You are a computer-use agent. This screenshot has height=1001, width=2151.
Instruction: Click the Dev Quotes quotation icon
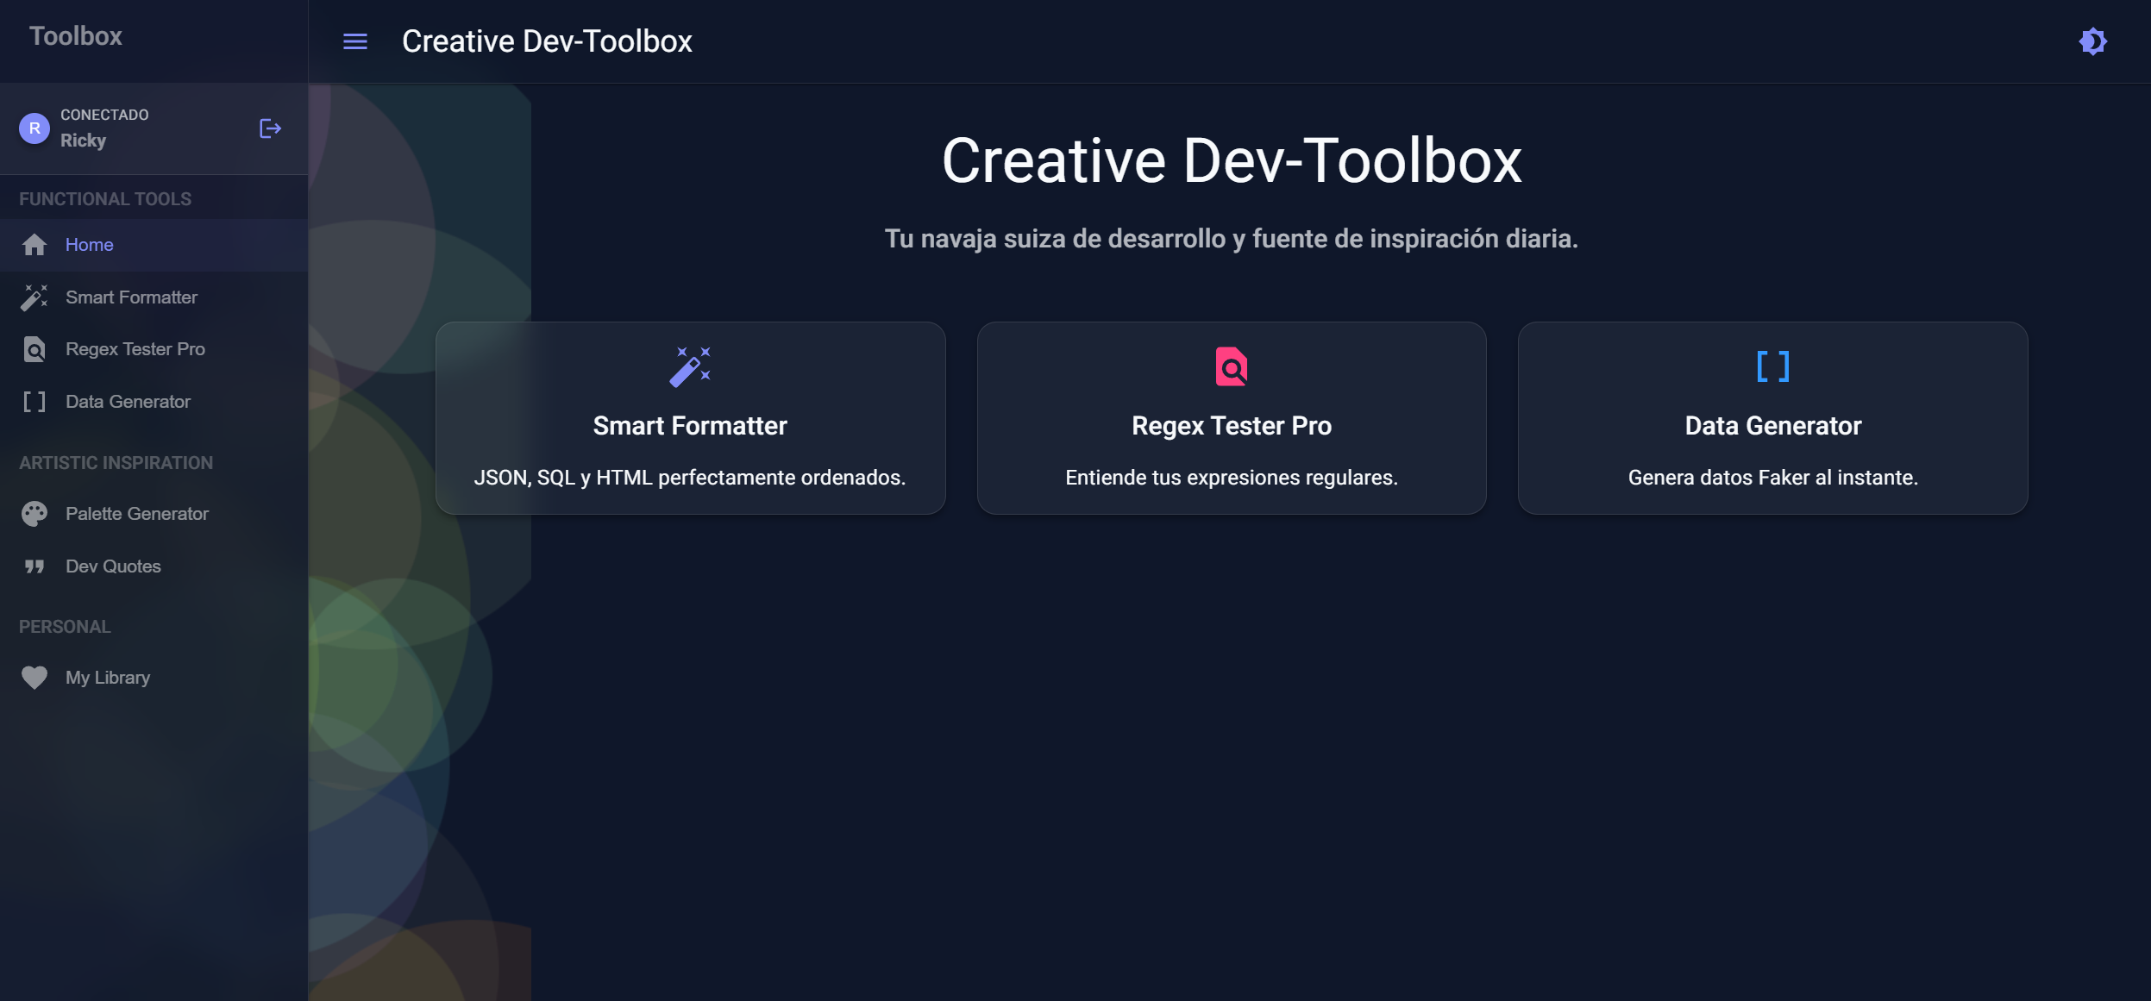34,566
